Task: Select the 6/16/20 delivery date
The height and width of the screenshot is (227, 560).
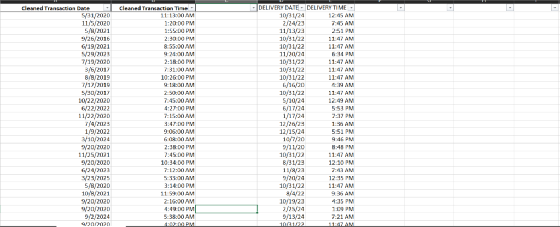Action: [x=282, y=85]
